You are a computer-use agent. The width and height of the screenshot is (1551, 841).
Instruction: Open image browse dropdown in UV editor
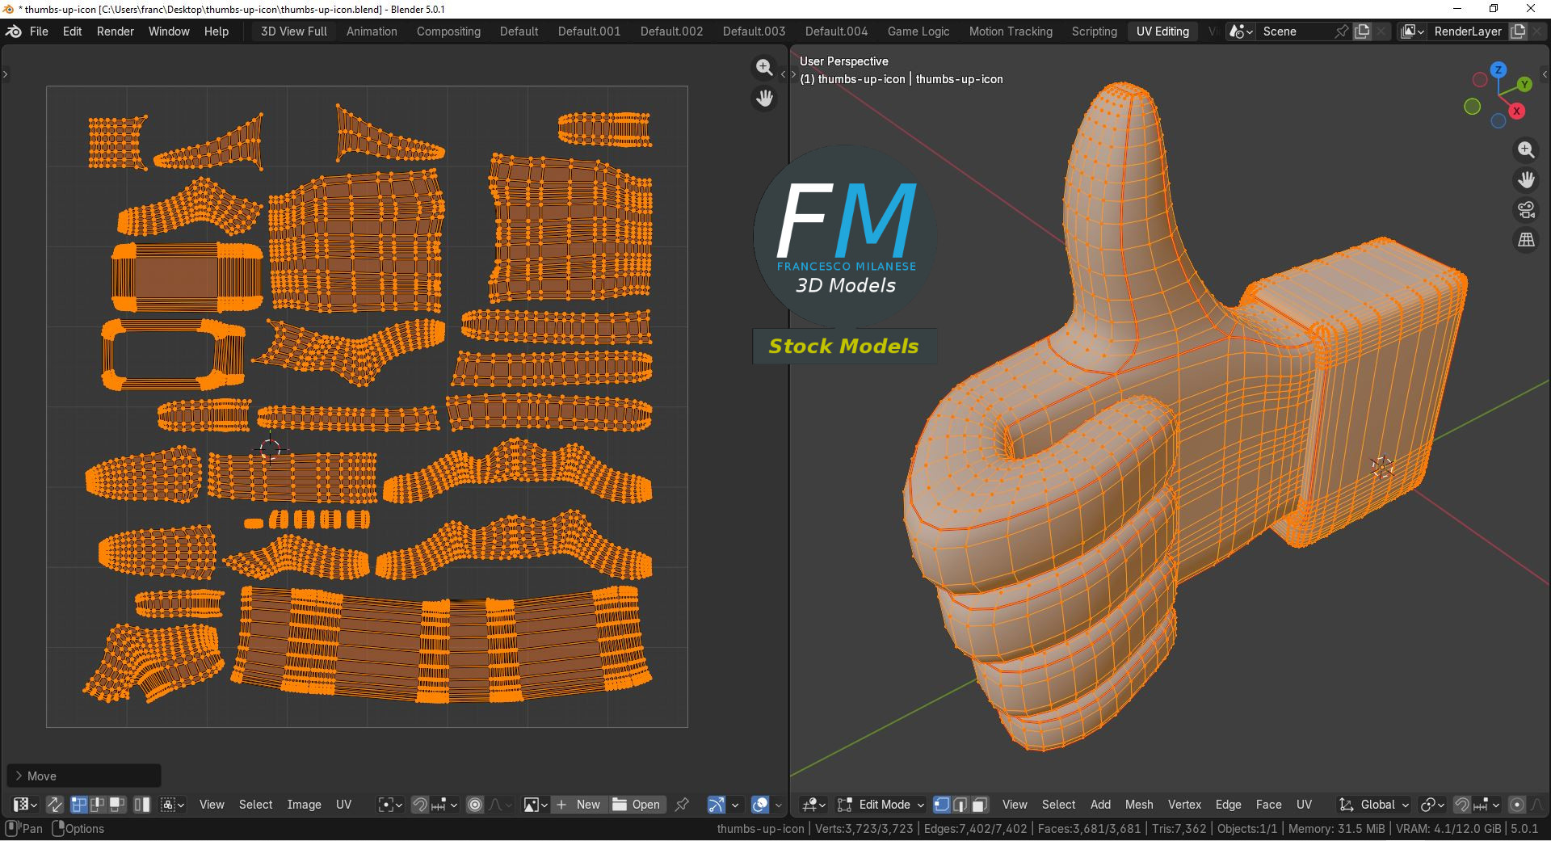click(536, 805)
